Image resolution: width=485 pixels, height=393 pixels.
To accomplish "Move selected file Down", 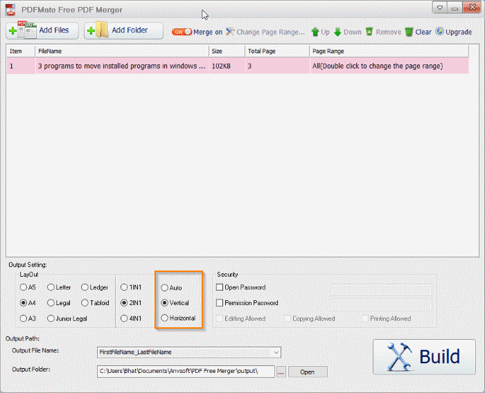I will coord(347,32).
